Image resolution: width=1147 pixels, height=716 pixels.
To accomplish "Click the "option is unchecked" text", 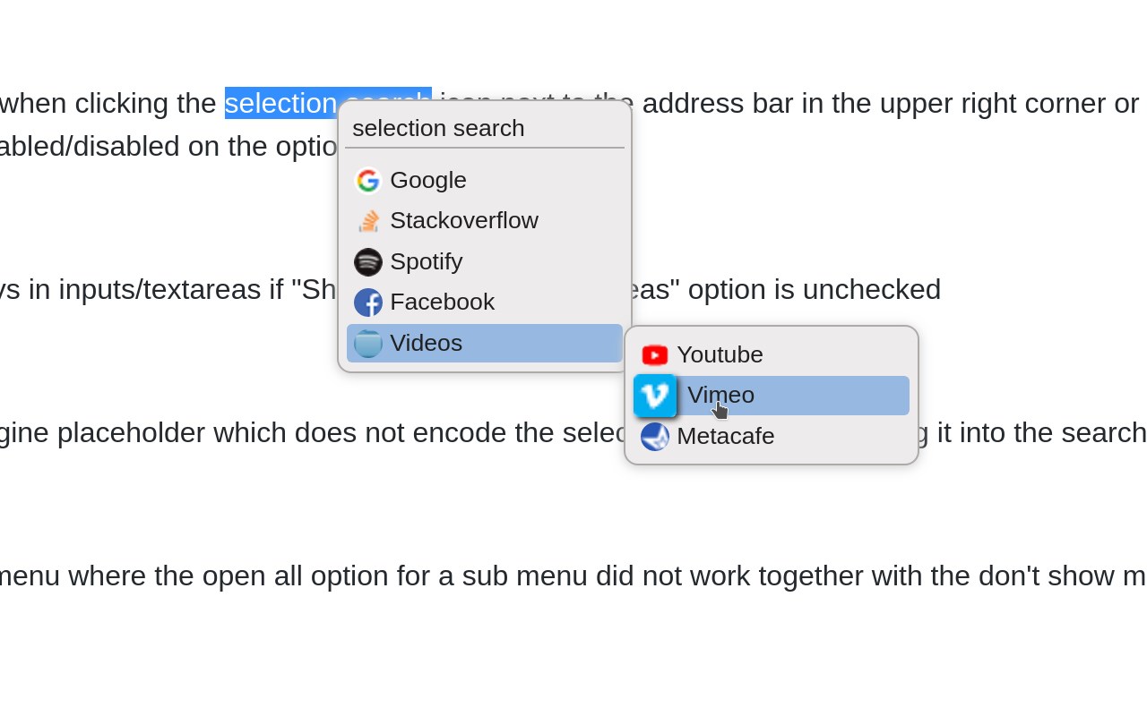I will [x=814, y=289].
